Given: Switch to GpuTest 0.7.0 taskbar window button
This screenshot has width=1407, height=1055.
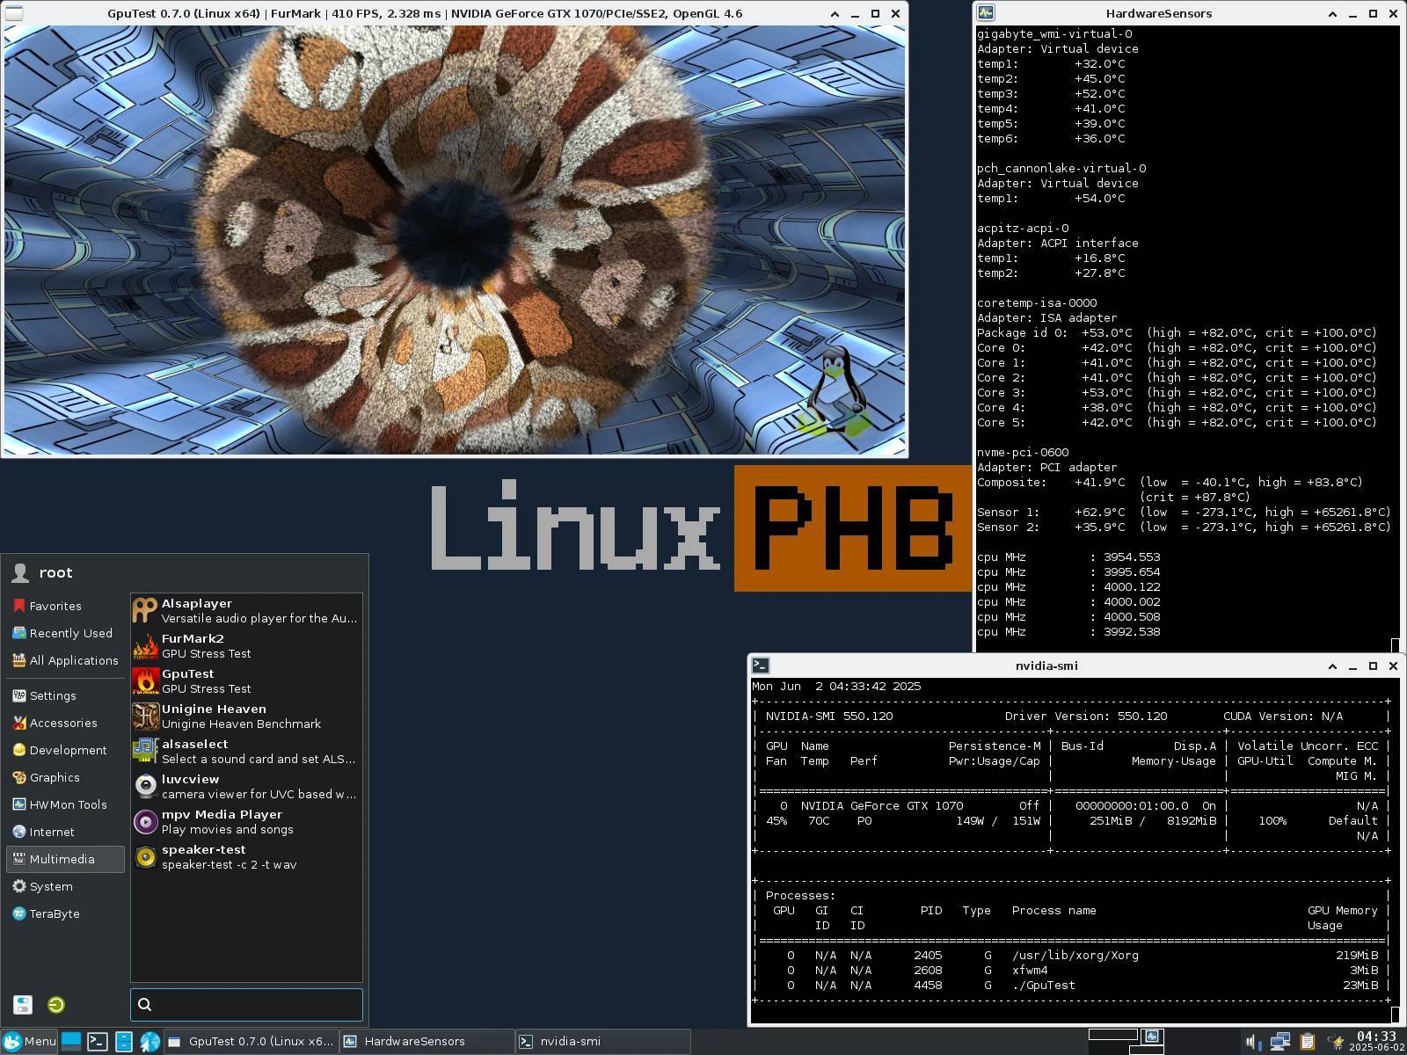Looking at the screenshot, I should click(x=251, y=1041).
